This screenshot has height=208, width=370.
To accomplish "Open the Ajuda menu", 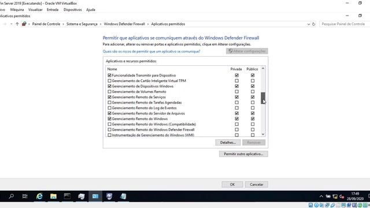I will pyautogui.click(x=91, y=10).
